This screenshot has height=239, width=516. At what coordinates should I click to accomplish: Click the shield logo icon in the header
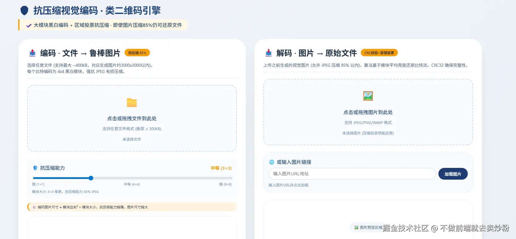(24, 11)
